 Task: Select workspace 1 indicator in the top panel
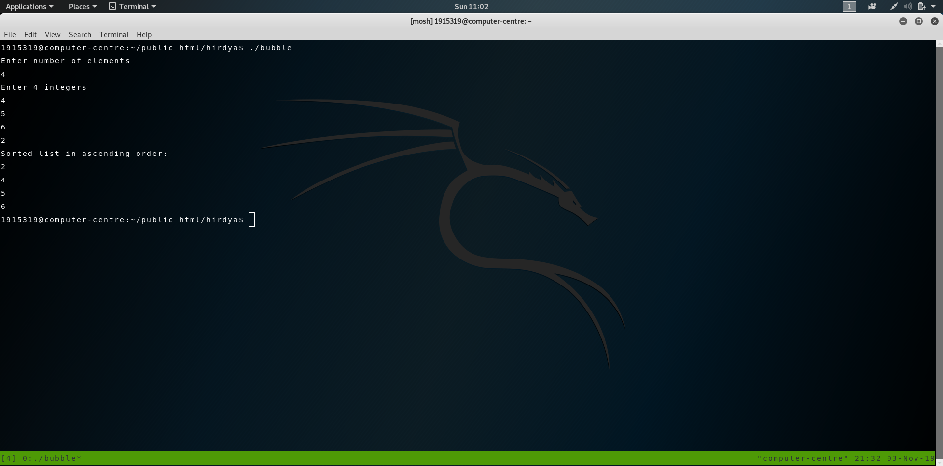click(849, 6)
